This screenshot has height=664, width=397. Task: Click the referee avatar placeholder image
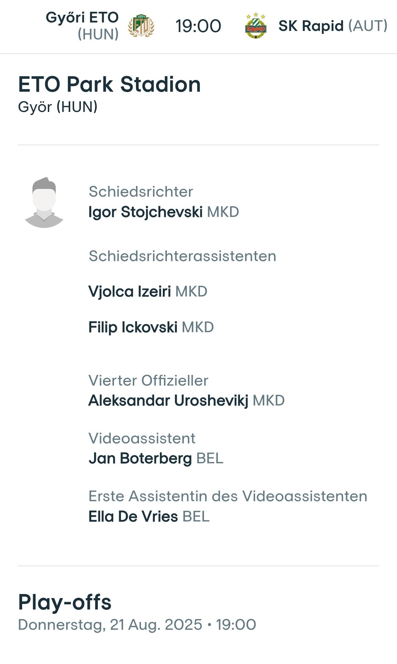point(44,202)
